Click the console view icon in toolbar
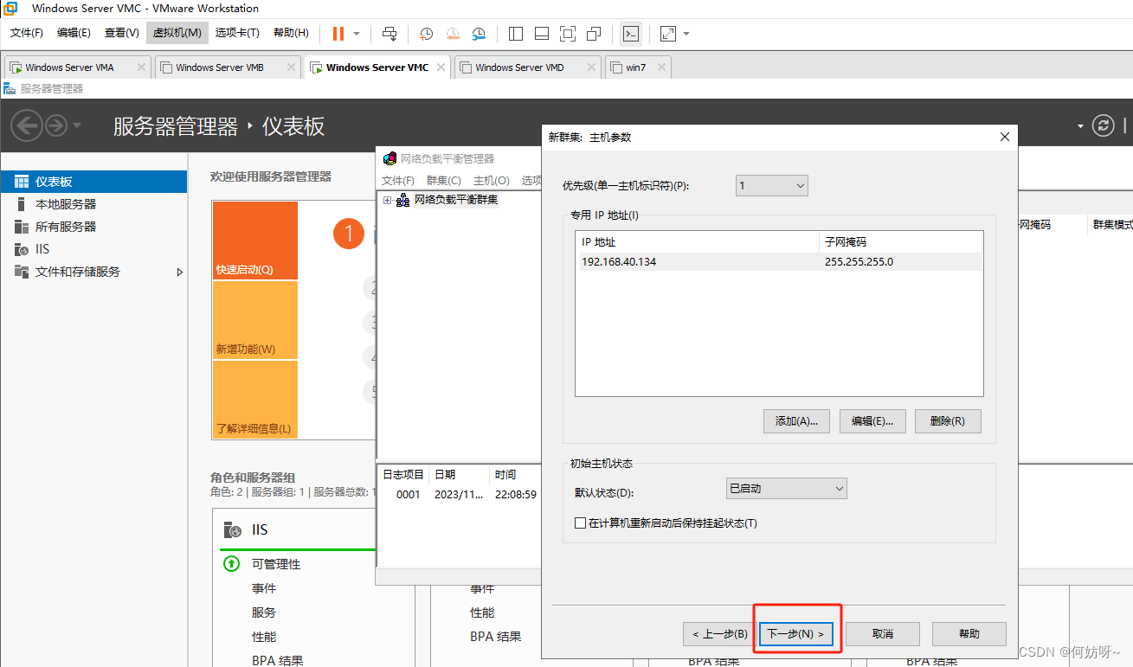Screen dimensions: 1133x667 click(631, 34)
